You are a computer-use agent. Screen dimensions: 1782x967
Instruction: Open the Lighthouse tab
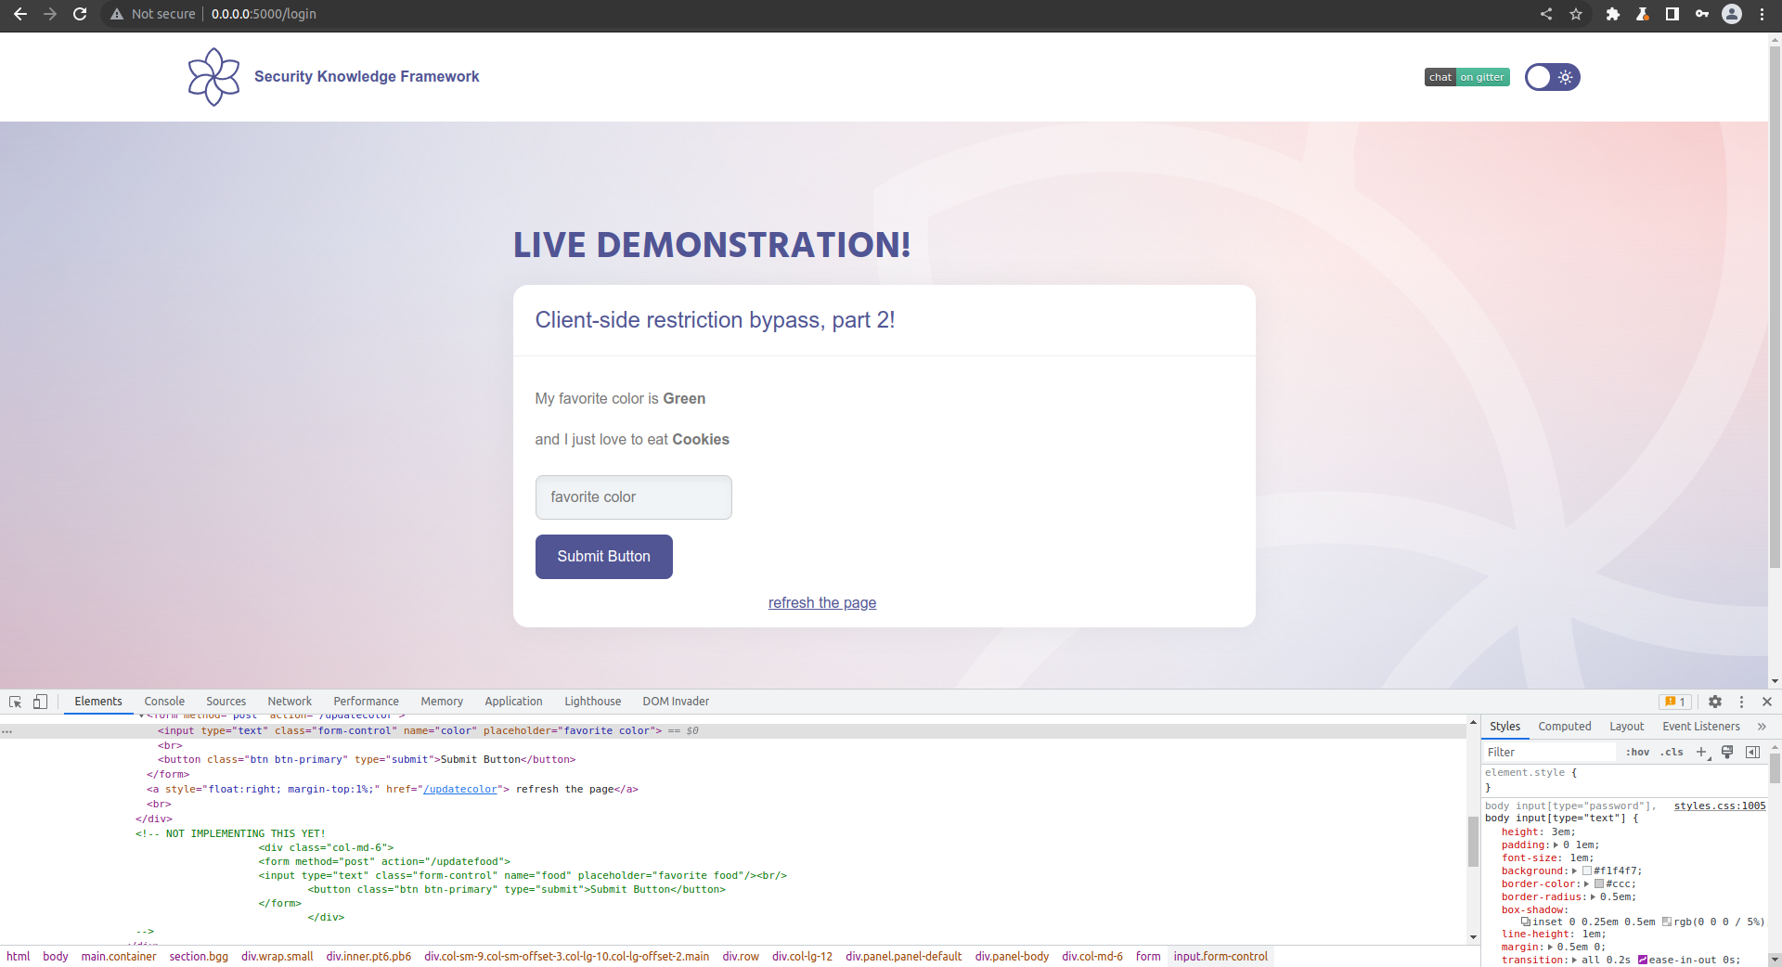click(x=592, y=702)
